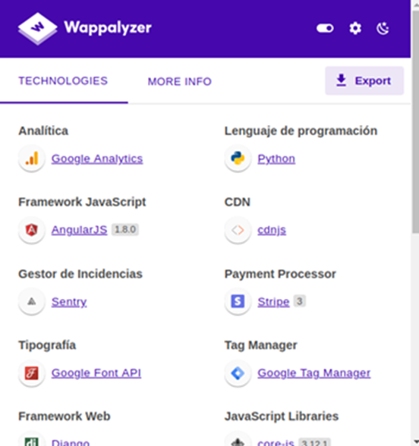
Task: Open the Stripe link
Action: click(x=273, y=302)
